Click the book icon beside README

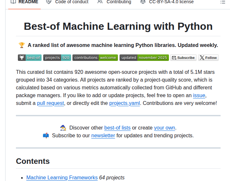13,2
